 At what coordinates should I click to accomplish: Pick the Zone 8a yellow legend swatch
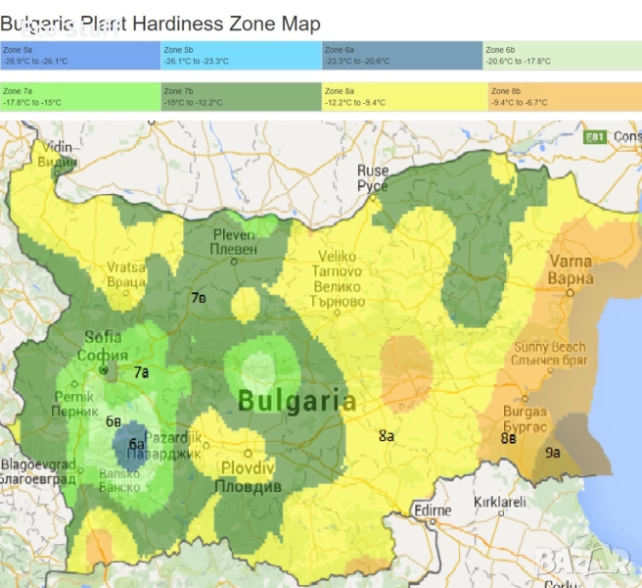[401, 96]
